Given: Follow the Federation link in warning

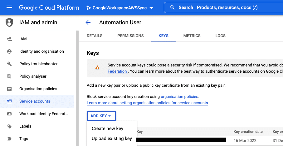Looking at the screenshot, I should (117, 71).
